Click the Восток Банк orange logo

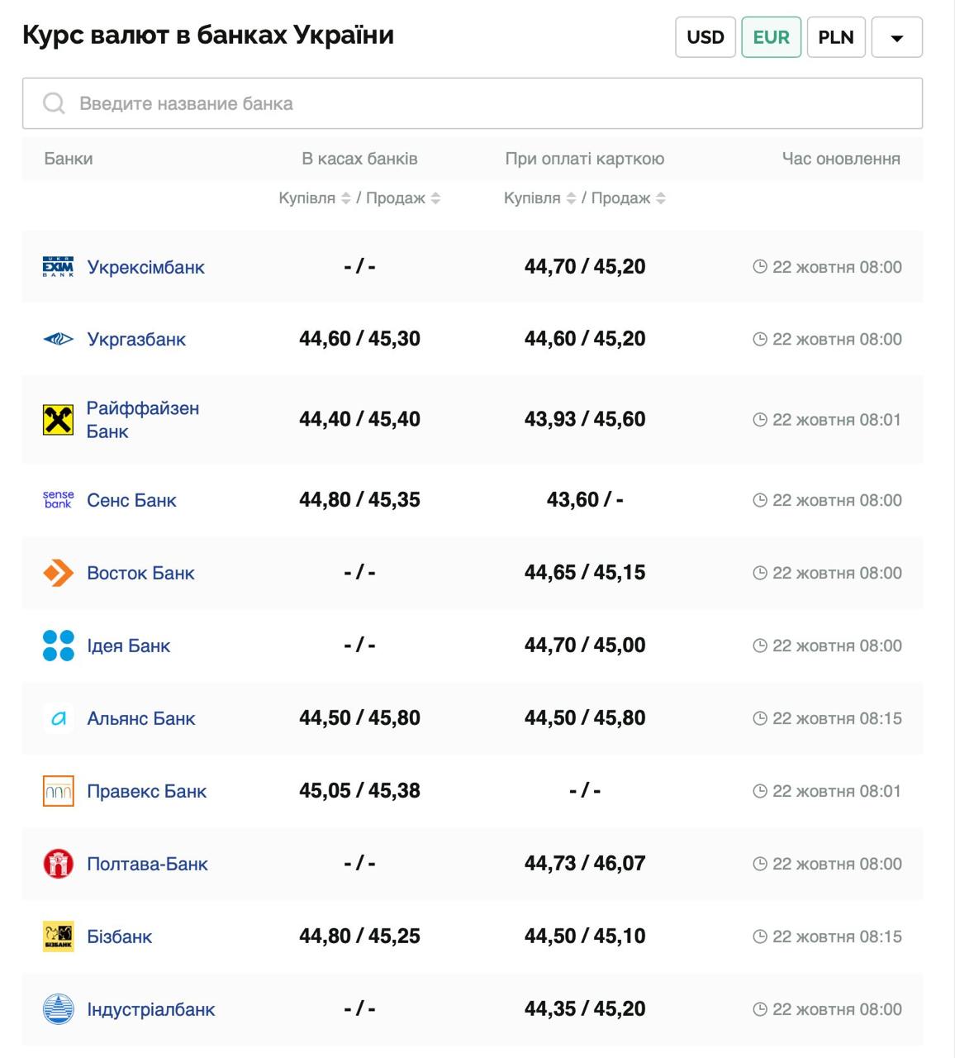coord(58,573)
